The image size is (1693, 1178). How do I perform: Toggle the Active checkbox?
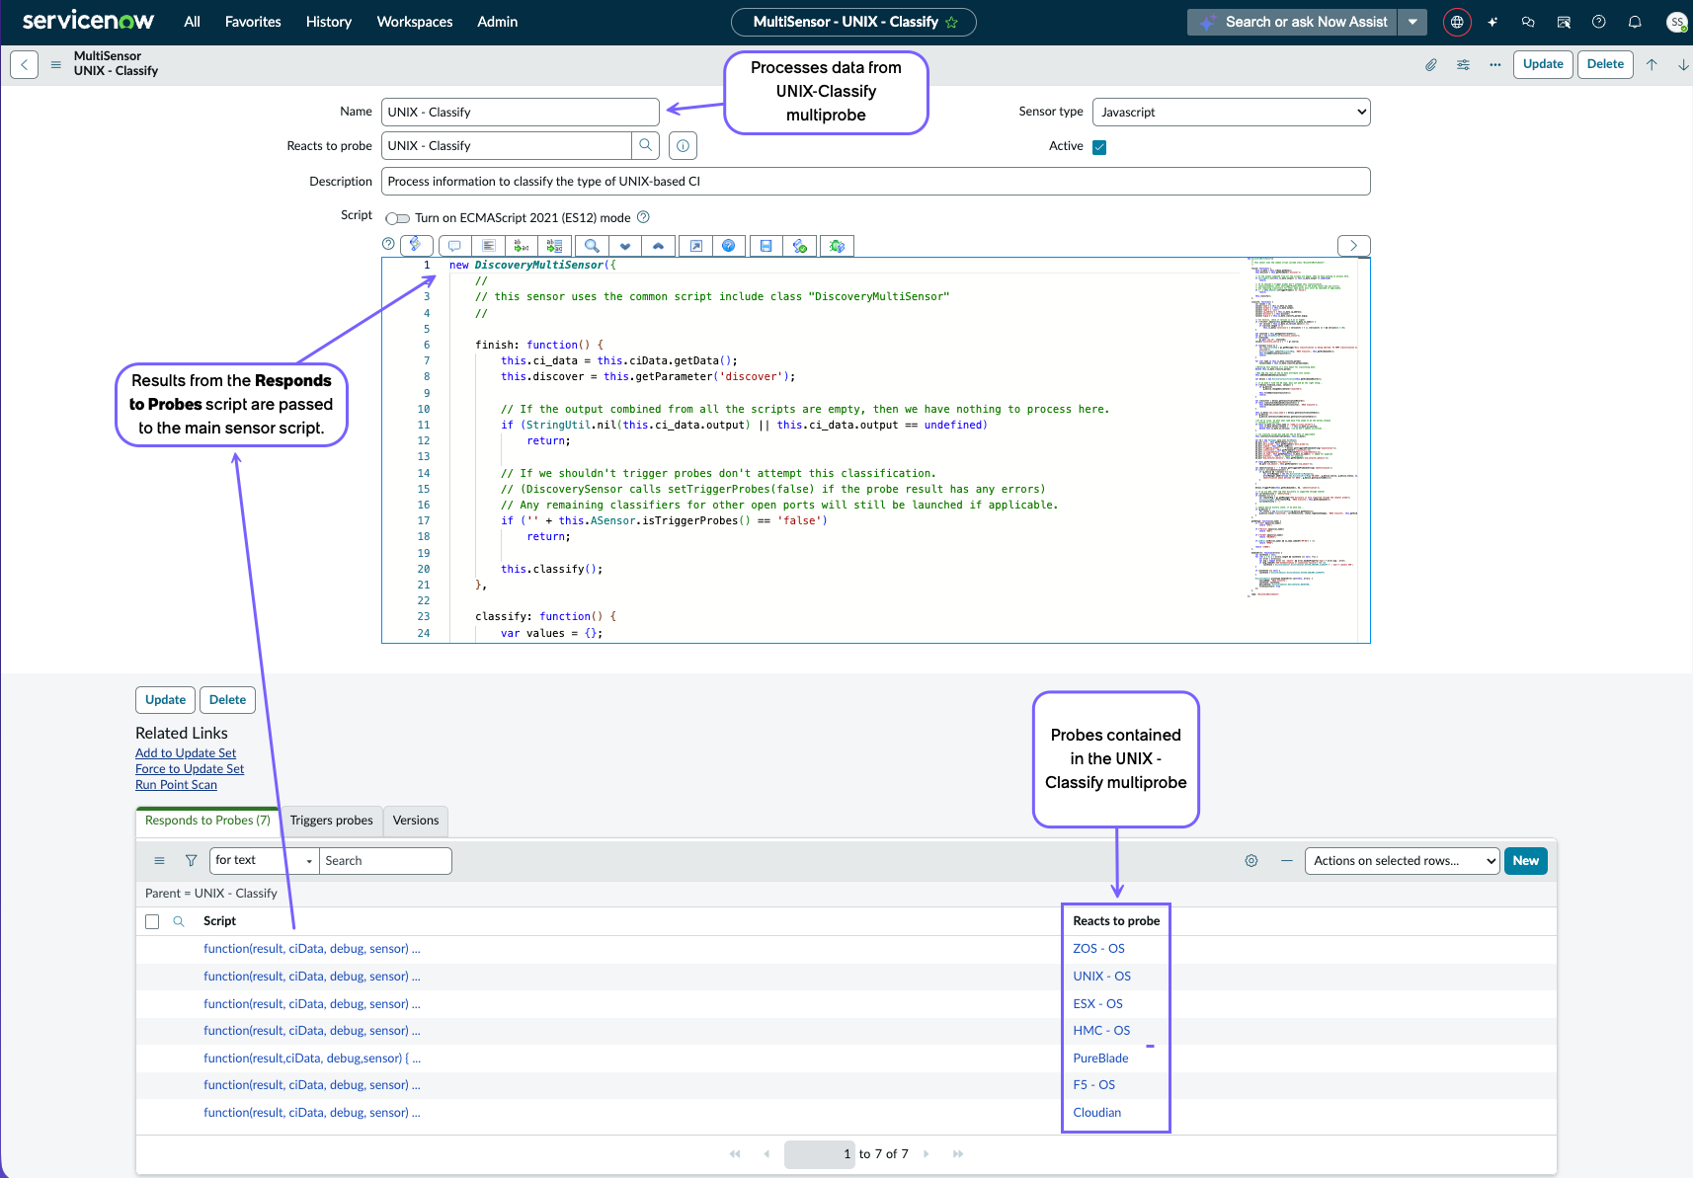point(1099,147)
